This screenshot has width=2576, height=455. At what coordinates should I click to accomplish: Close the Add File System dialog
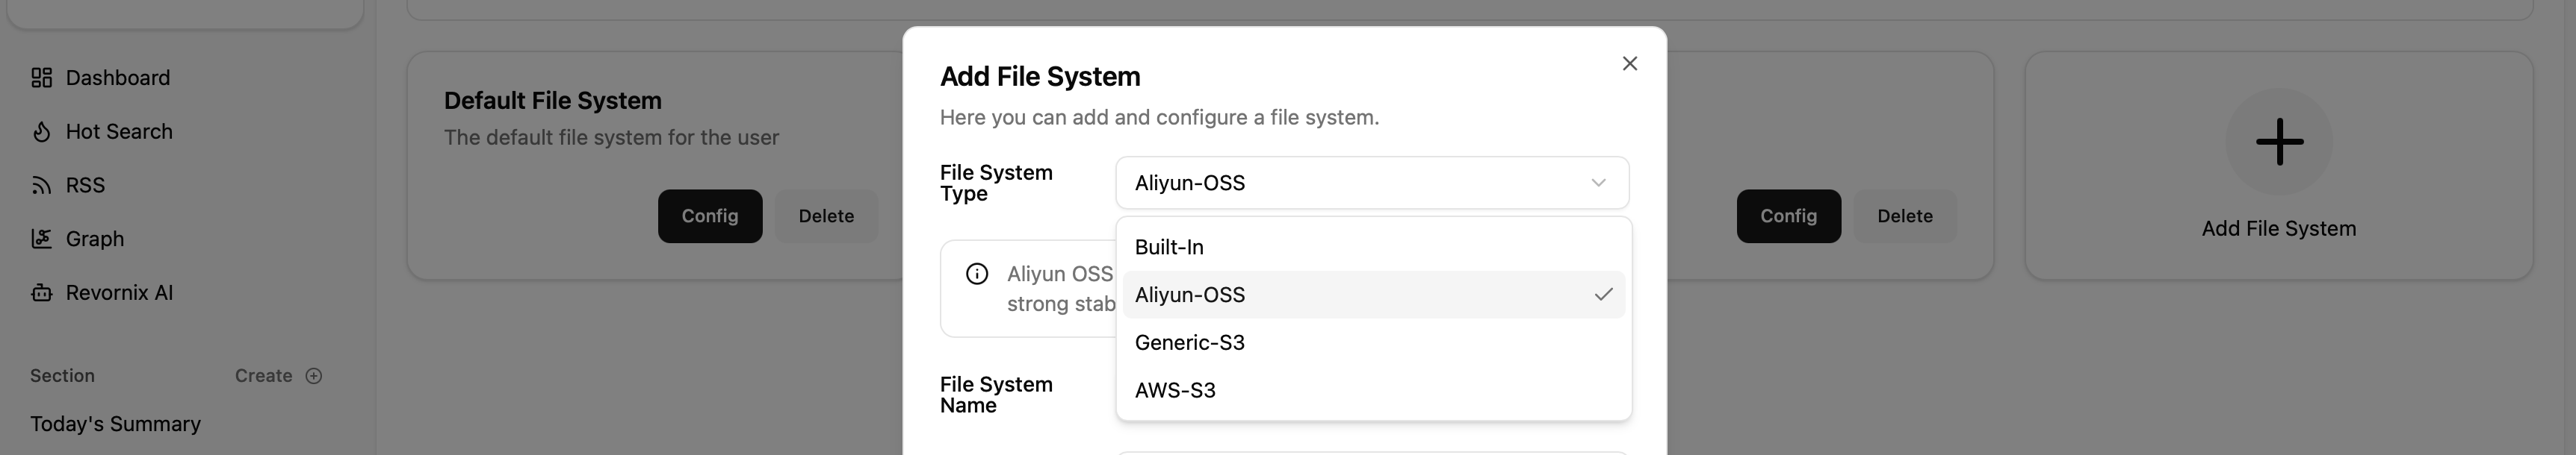1629,64
